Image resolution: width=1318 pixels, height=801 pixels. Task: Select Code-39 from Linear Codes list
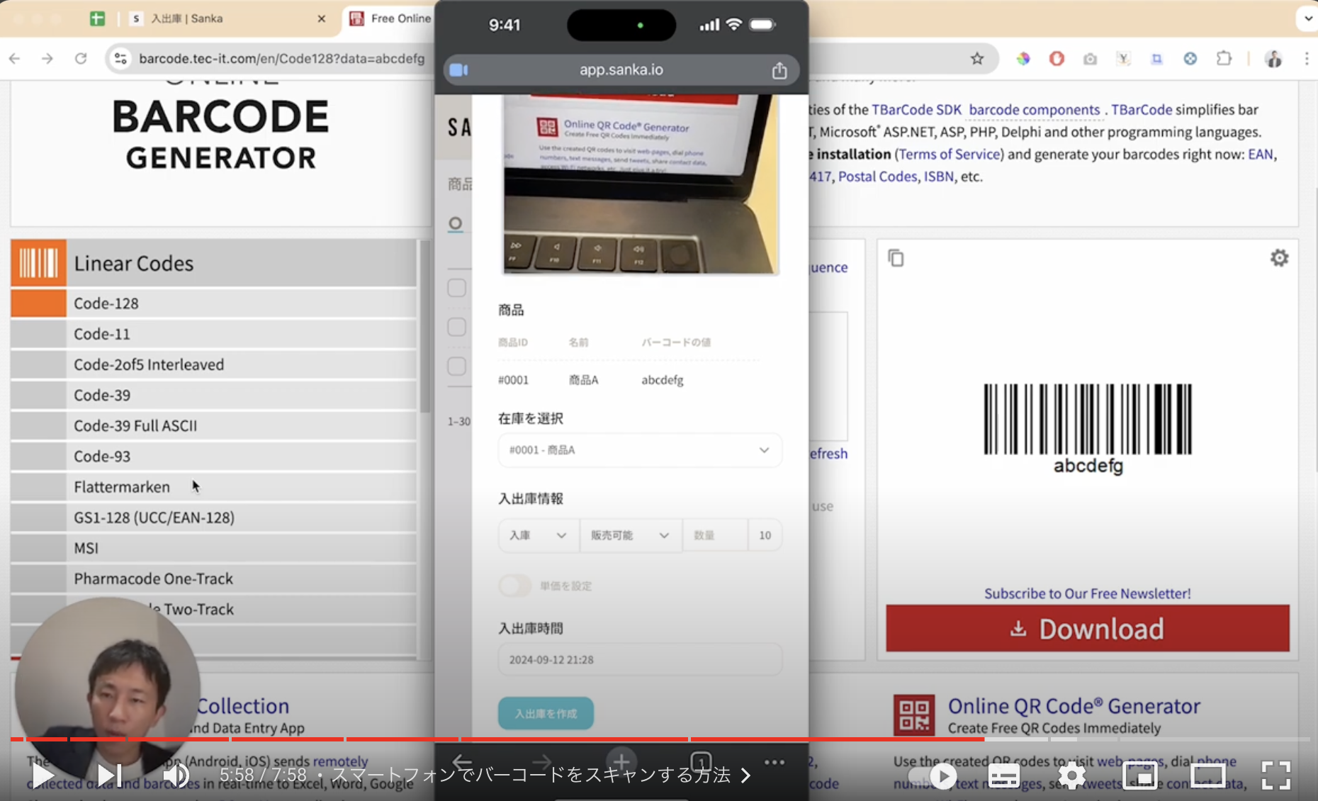(x=102, y=395)
